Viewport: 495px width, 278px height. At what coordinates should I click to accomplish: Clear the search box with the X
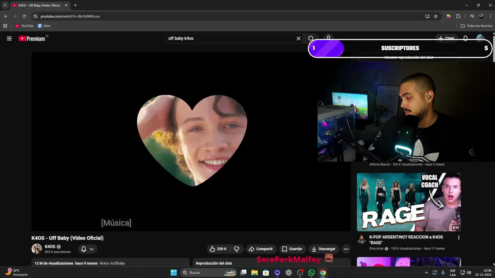(x=299, y=39)
